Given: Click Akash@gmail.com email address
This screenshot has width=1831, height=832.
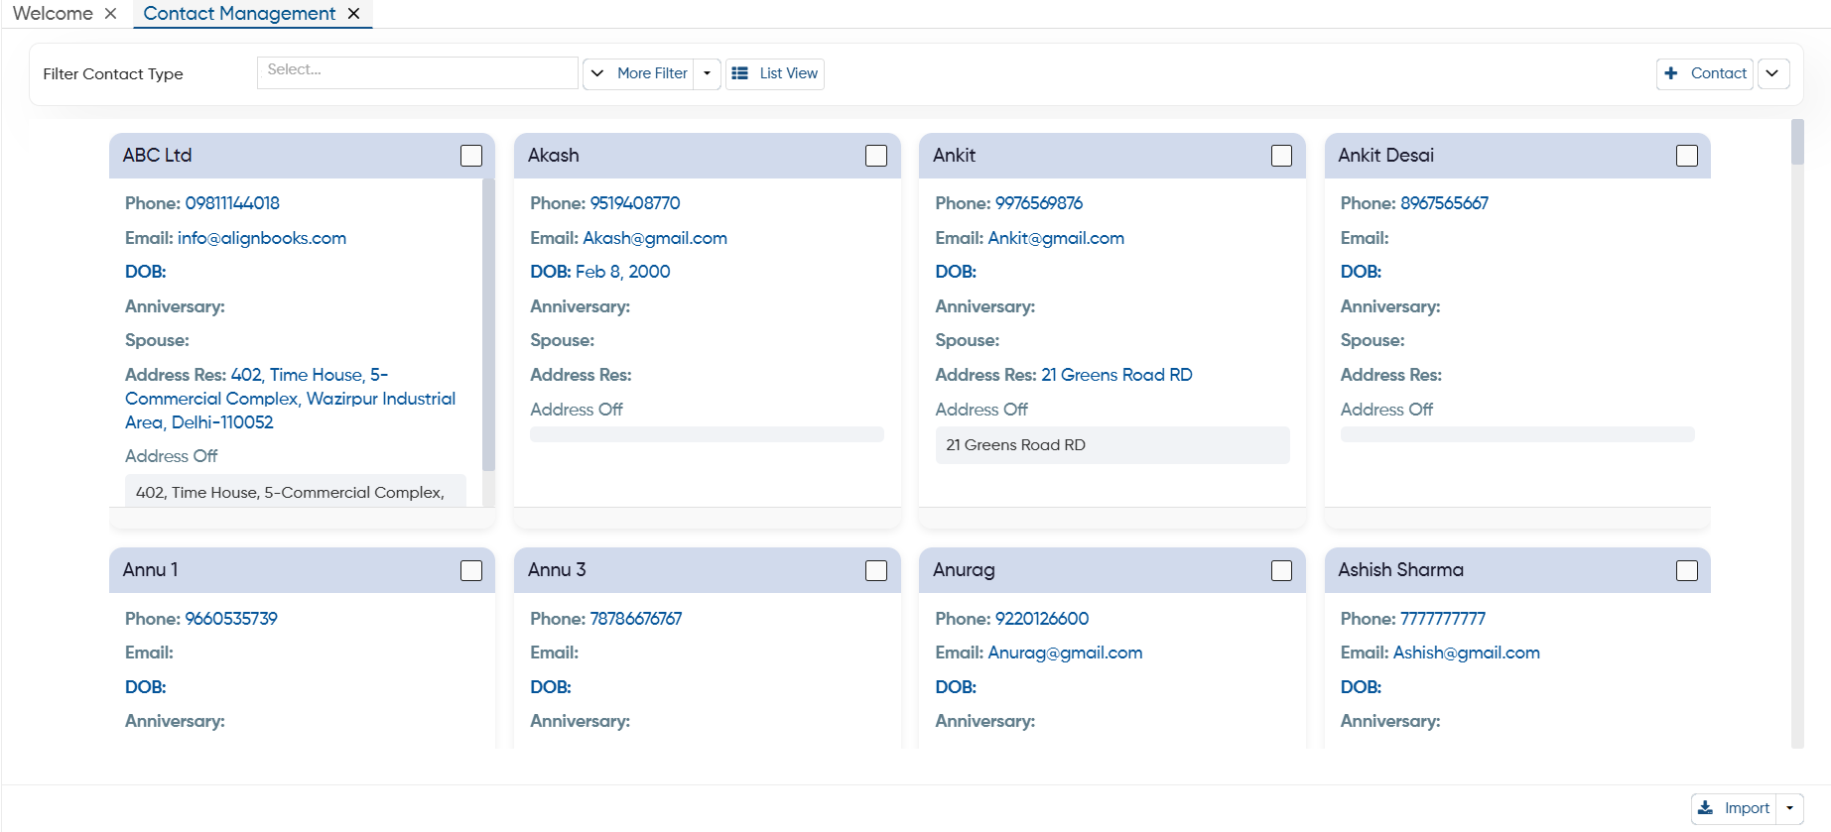Looking at the screenshot, I should pos(655,238).
